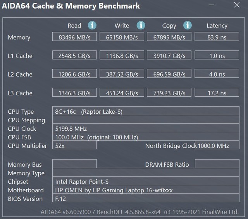
Task: Click the Memory Copy 67895 MB/s field
Action: [169, 37]
